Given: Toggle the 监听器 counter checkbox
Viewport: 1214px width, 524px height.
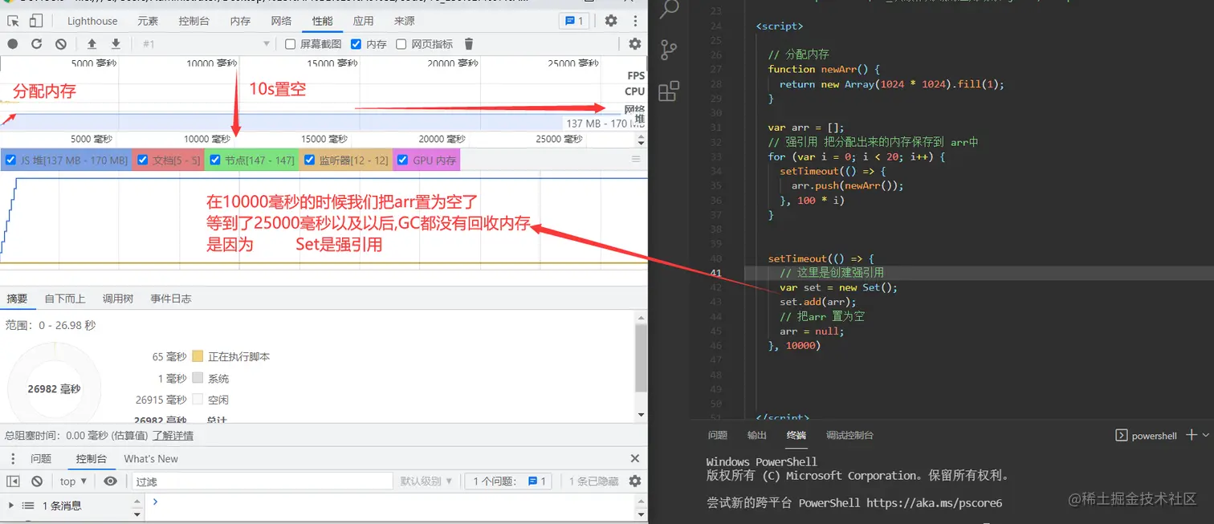Looking at the screenshot, I should click(x=309, y=160).
